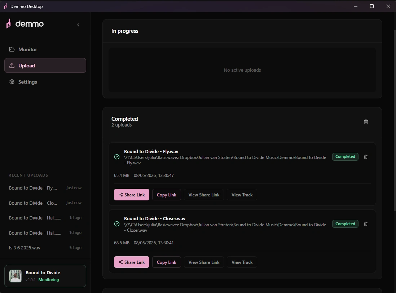
Task: Copy Link for Bound to Divide - Closer.wav
Action: (x=166, y=262)
